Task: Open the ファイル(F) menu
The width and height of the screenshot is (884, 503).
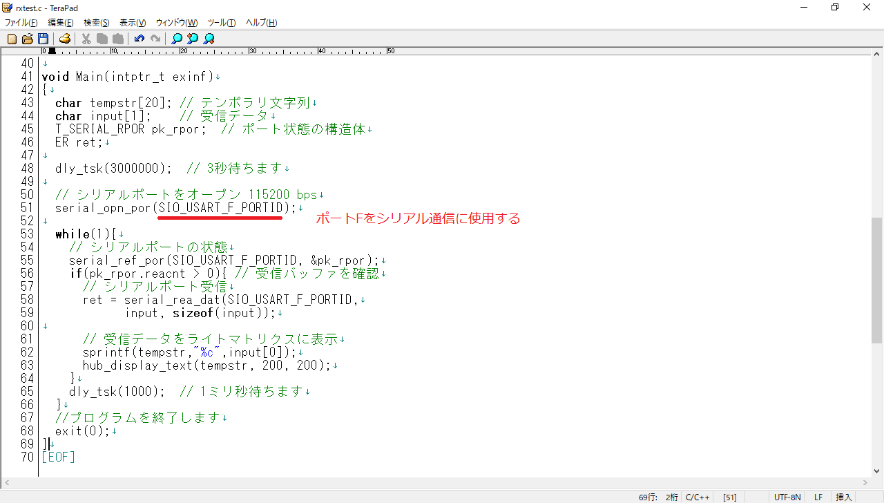Action: pyautogui.click(x=21, y=23)
